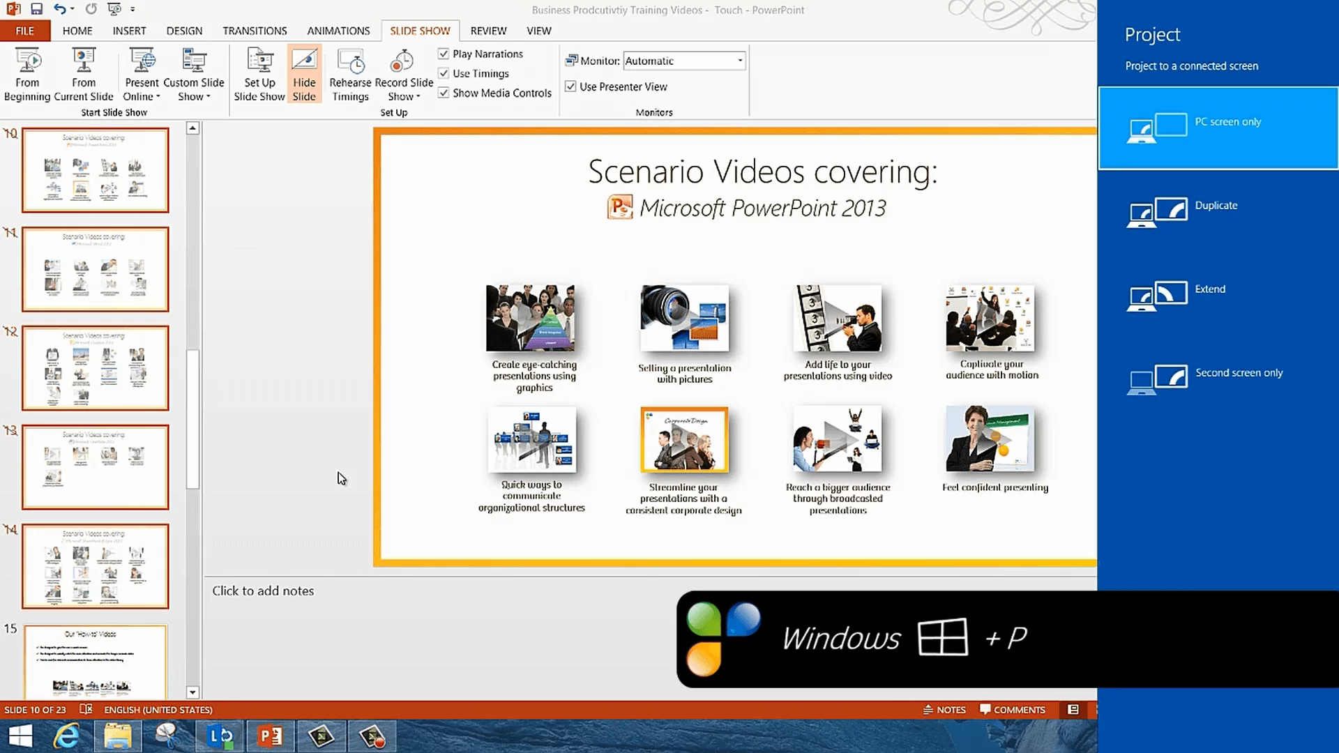The width and height of the screenshot is (1339, 753).
Task: Expand the Monitor Automatic dropdown
Action: click(x=740, y=61)
